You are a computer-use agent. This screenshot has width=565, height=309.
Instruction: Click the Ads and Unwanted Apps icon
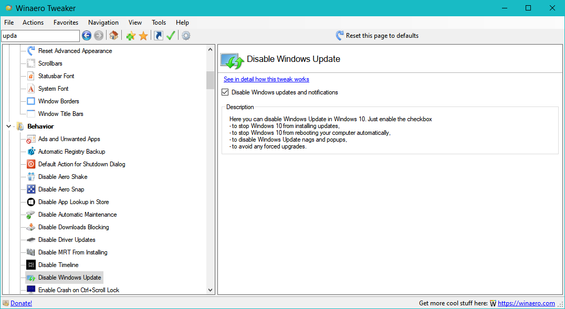pyautogui.click(x=31, y=139)
